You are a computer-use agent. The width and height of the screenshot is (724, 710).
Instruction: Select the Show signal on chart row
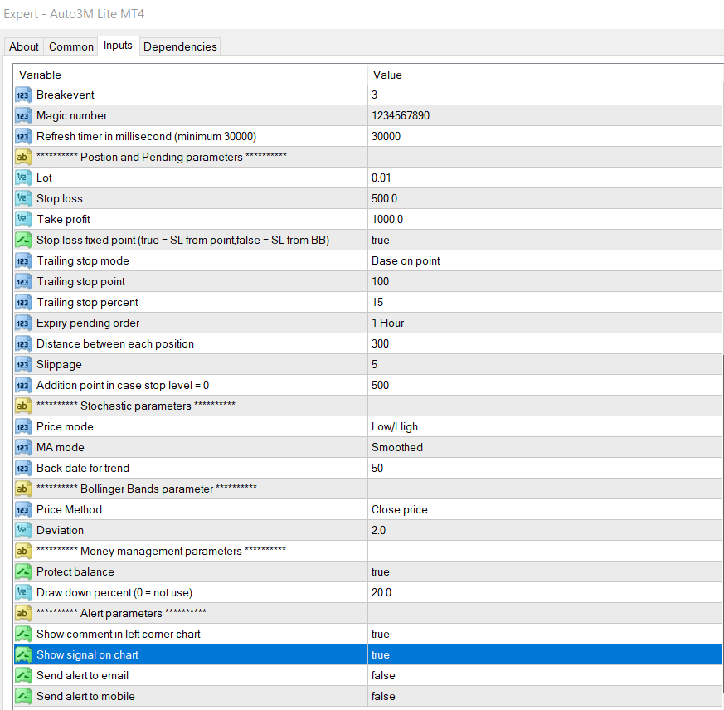[87, 654]
